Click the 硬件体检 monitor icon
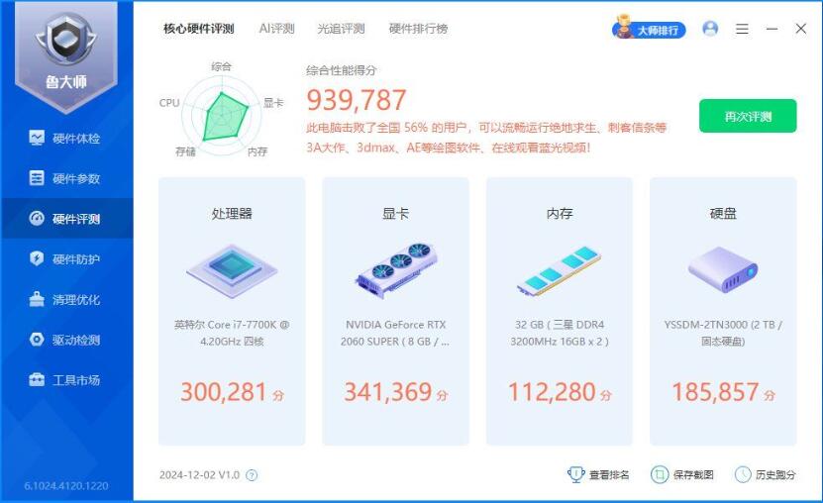 [37, 138]
